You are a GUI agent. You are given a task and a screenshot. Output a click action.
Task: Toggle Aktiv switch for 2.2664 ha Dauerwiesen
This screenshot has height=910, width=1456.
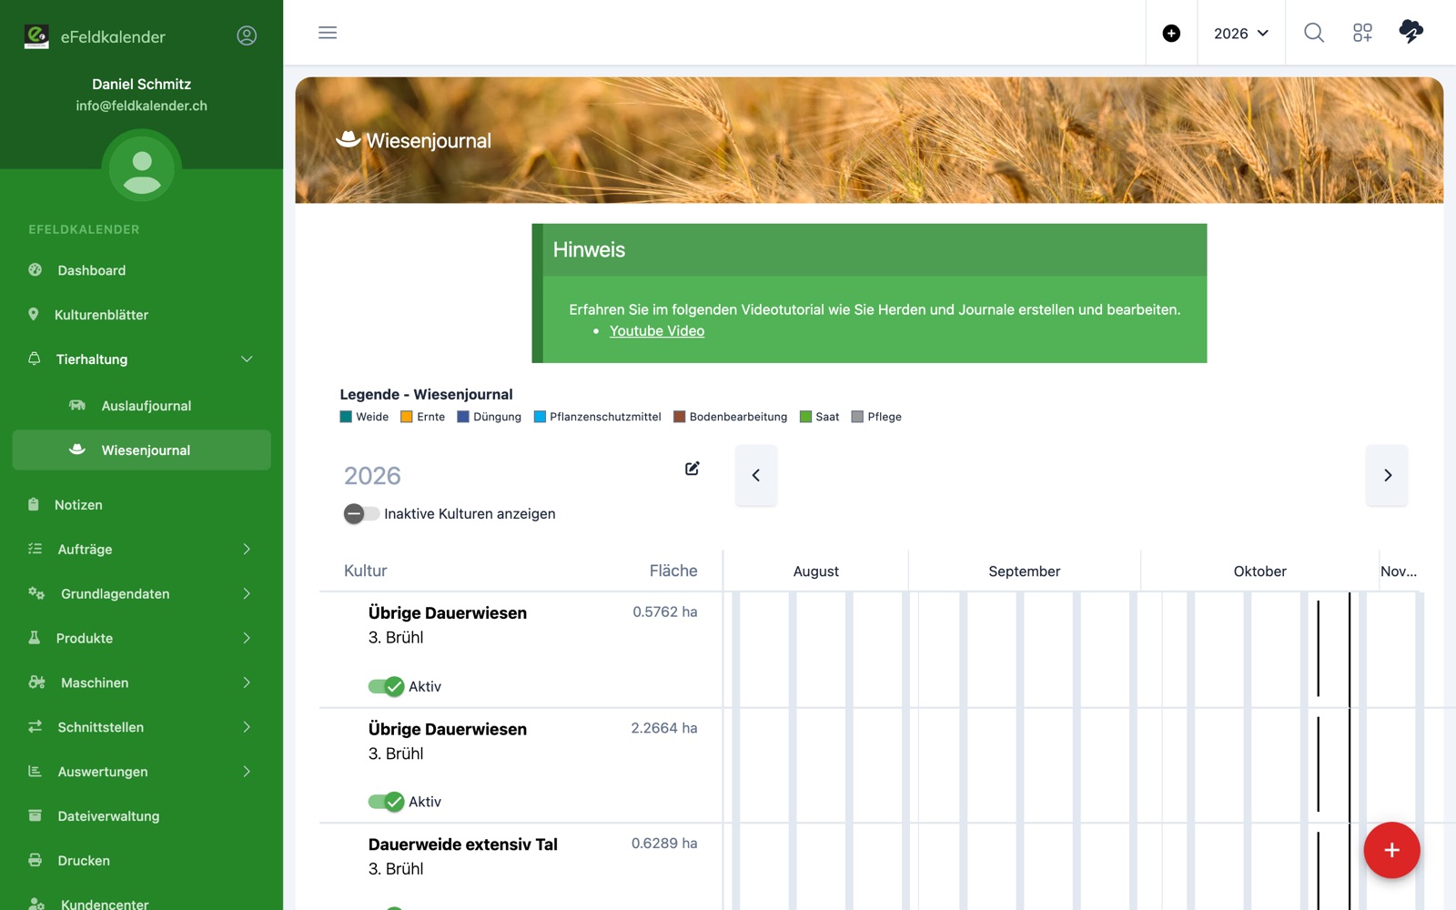click(x=386, y=802)
